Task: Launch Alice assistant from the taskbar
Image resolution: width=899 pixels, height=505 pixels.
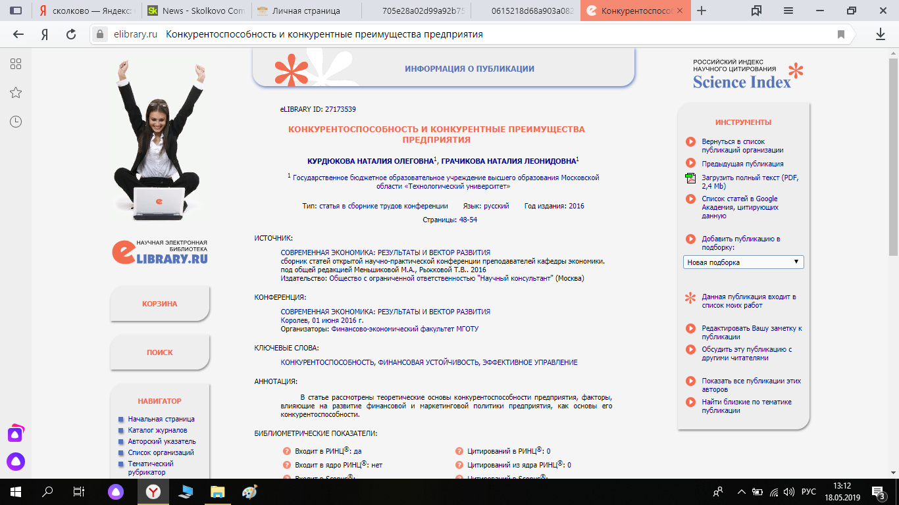Action: click(115, 491)
